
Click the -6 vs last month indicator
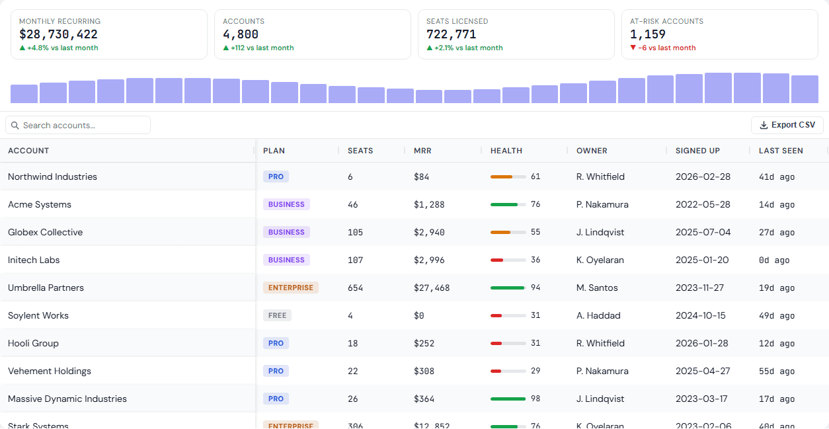click(x=662, y=48)
